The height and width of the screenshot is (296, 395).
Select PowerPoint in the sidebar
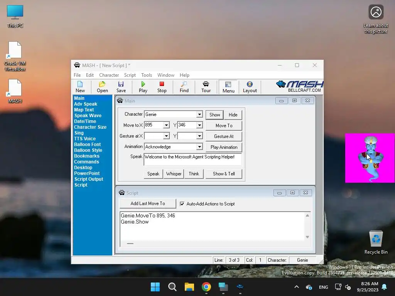[87, 173]
